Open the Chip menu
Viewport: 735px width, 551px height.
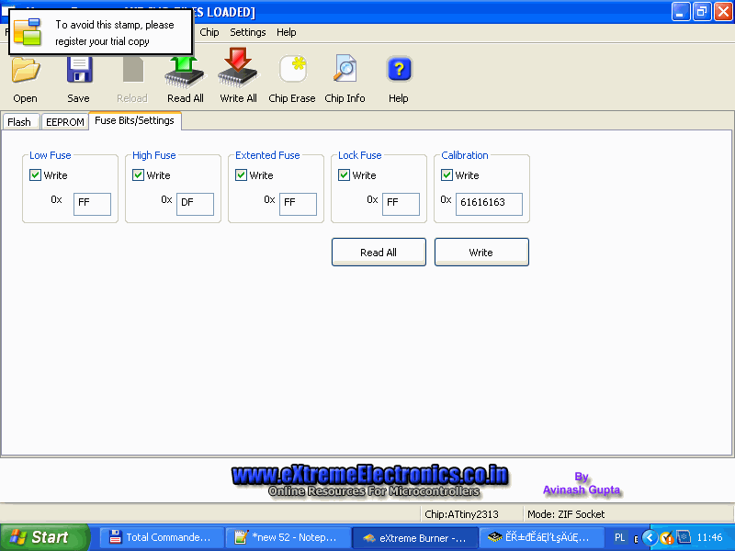click(209, 32)
